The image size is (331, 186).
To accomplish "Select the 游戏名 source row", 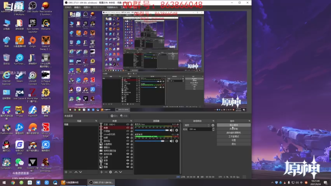I will tap(116, 141).
